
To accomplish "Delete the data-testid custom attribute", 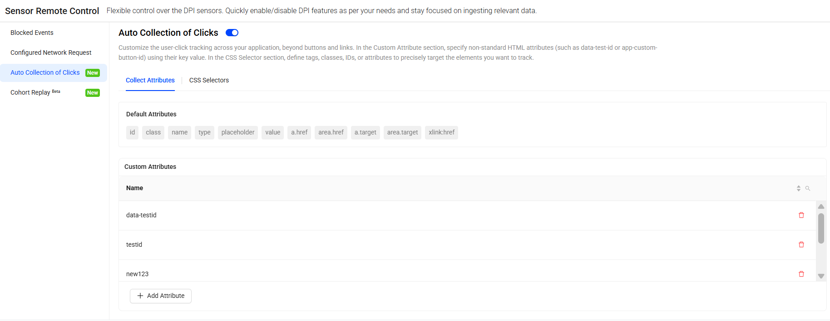I will pyautogui.click(x=801, y=215).
